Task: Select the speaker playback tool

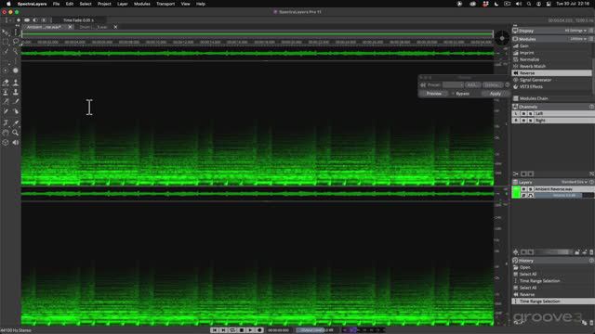Action: [x=16, y=142]
